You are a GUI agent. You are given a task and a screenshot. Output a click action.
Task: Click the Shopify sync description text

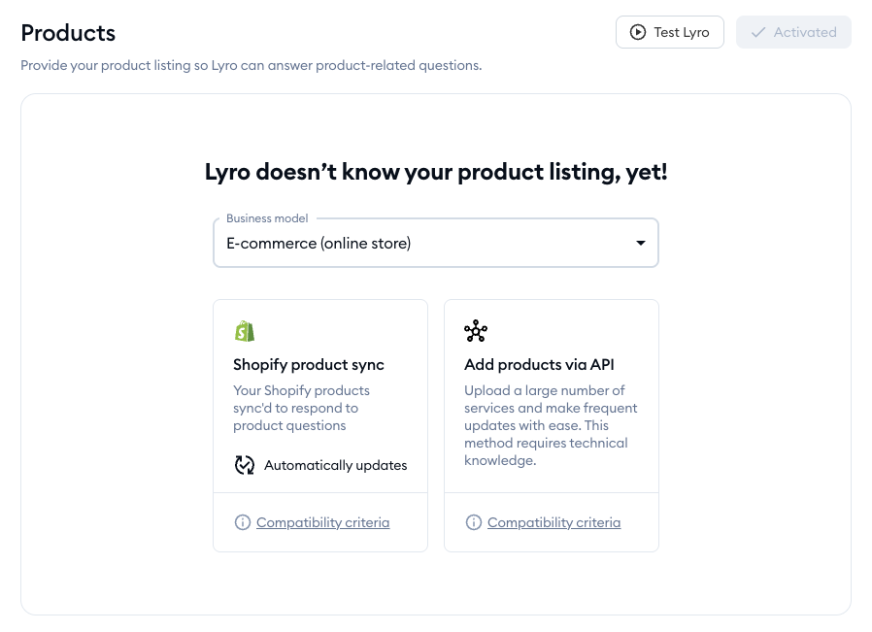click(302, 408)
